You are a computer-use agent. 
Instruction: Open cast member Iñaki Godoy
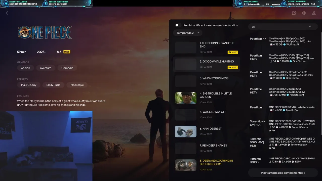tap(28, 85)
